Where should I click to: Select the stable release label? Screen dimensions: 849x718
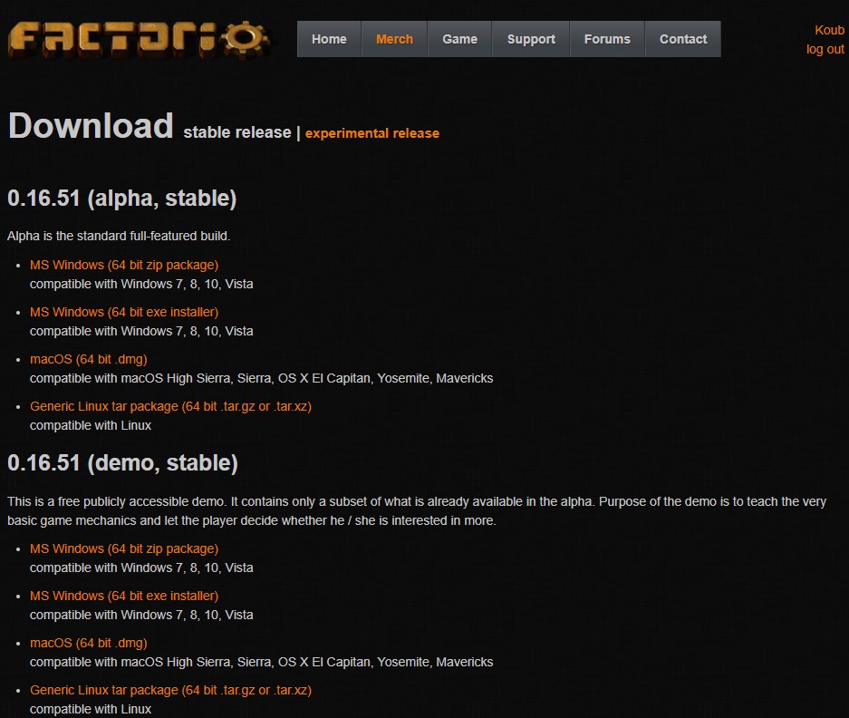click(x=237, y=132)
